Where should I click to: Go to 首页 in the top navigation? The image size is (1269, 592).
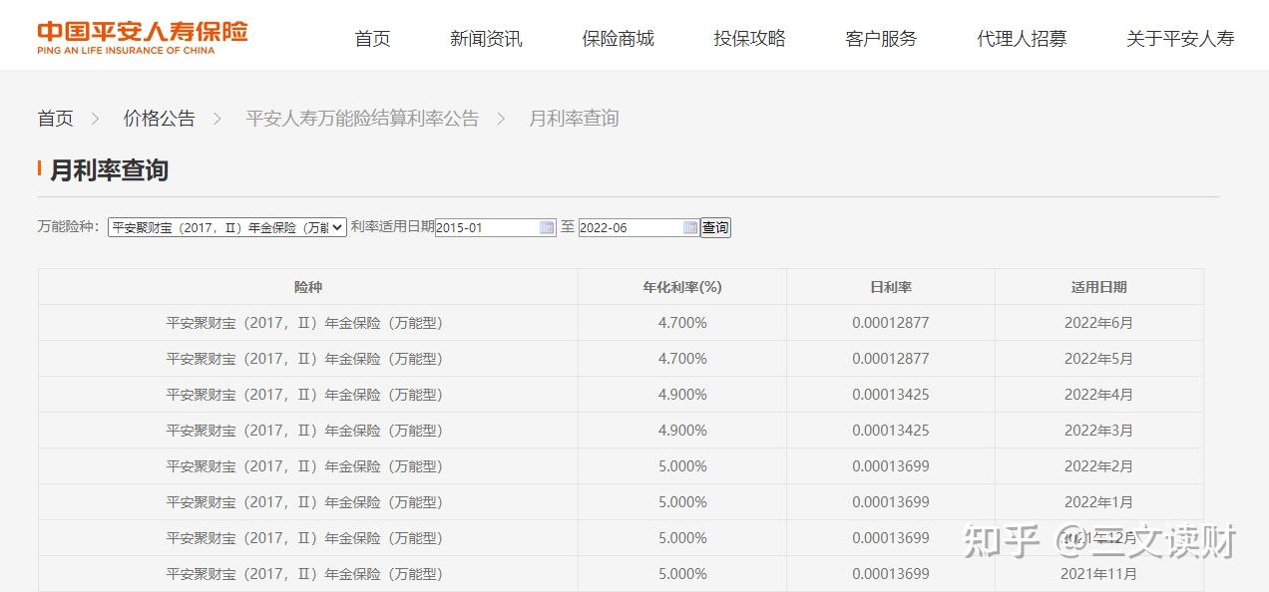[x=372, y=39]
